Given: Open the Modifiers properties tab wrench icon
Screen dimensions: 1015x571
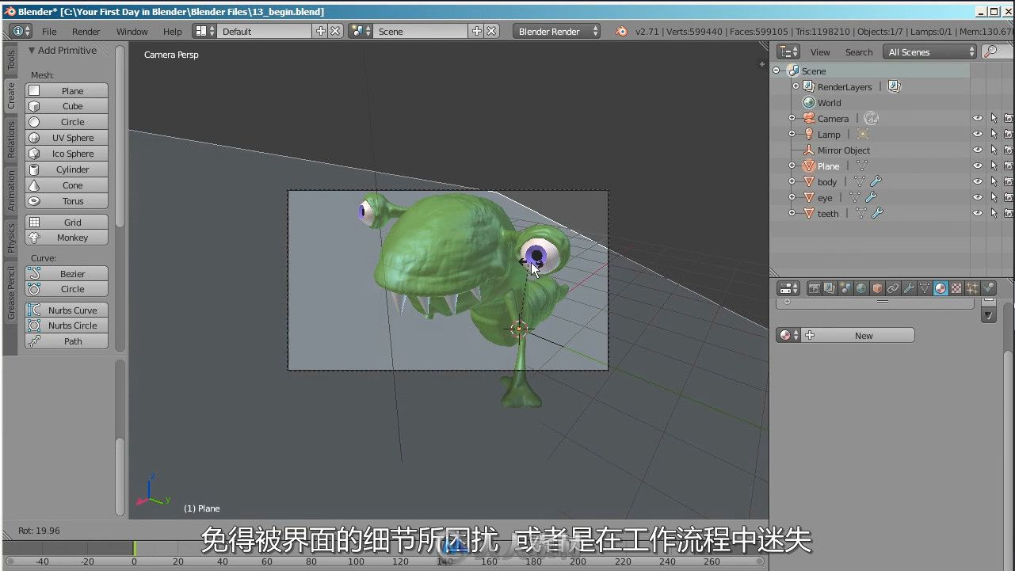Looking at the screenshot, I should coord(909,289).
